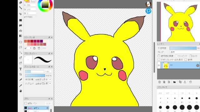Click the R value input field
Image resolution: width=200 pixels, height=112 pixels.
pyautogui.click(x=31, y=5)
